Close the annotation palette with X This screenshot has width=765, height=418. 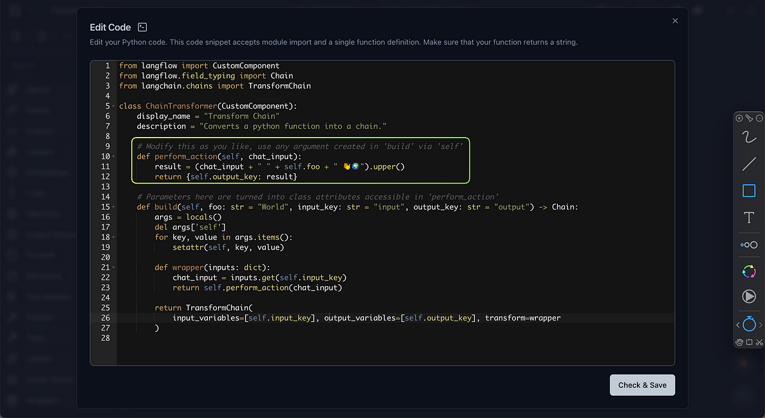coord(739,118)
